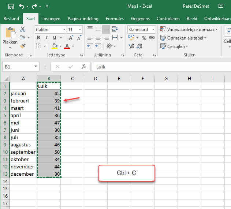Viewport: 231px width, 209px height.
Task: Save the workbook with the floppy icon
Action: [x=11, y=7]
